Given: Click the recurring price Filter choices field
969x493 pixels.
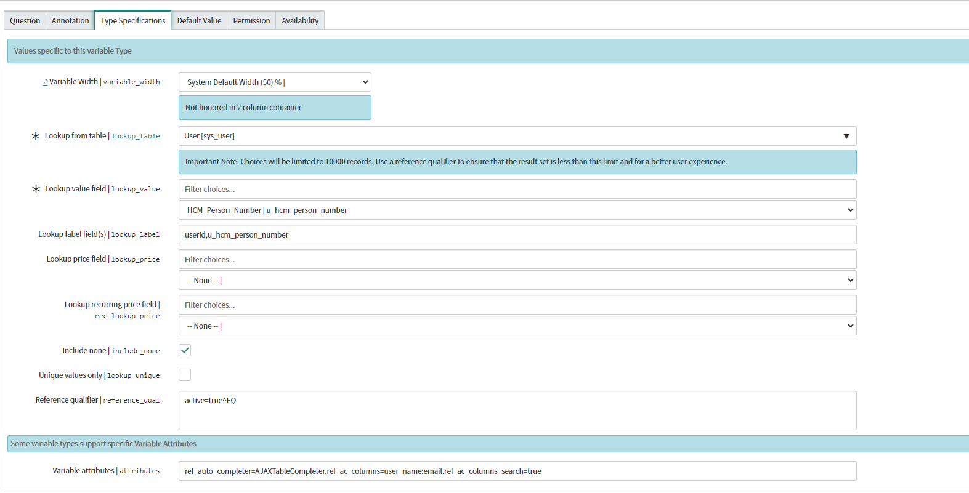Looking at the screenshot, I should 517,305.
